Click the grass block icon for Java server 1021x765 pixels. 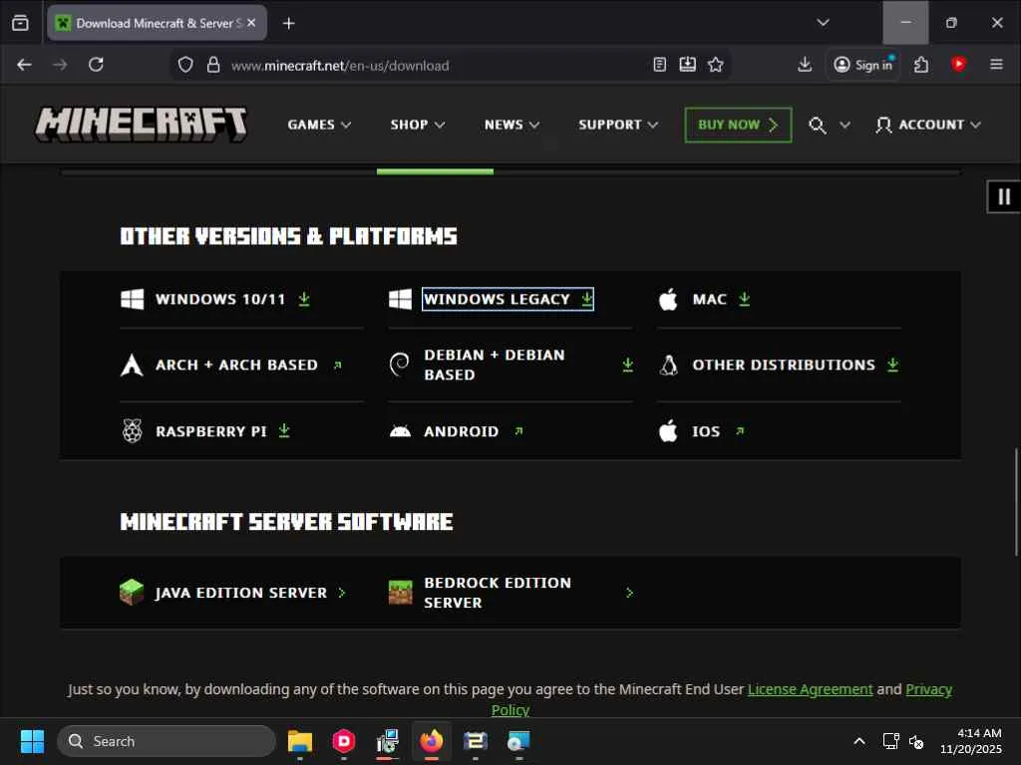132,592
